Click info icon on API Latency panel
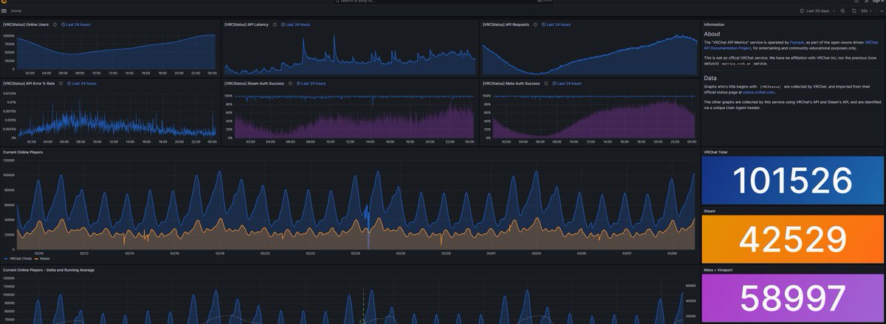Image resolution: width=886 pixels, height=324 pixels. point(274,24)
